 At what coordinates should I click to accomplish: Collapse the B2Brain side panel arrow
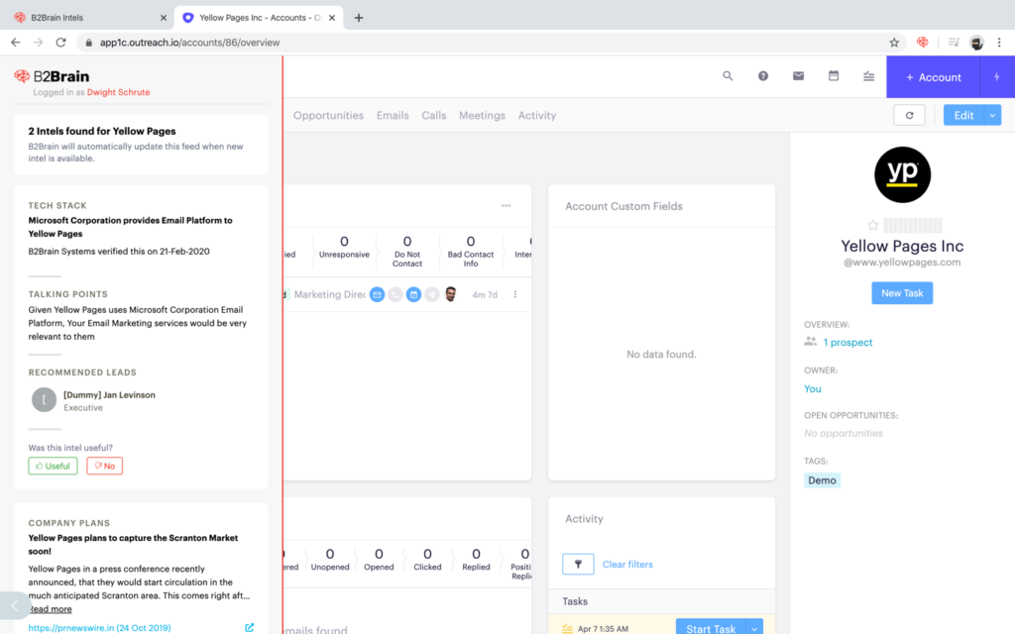click(x=14, y=606)
